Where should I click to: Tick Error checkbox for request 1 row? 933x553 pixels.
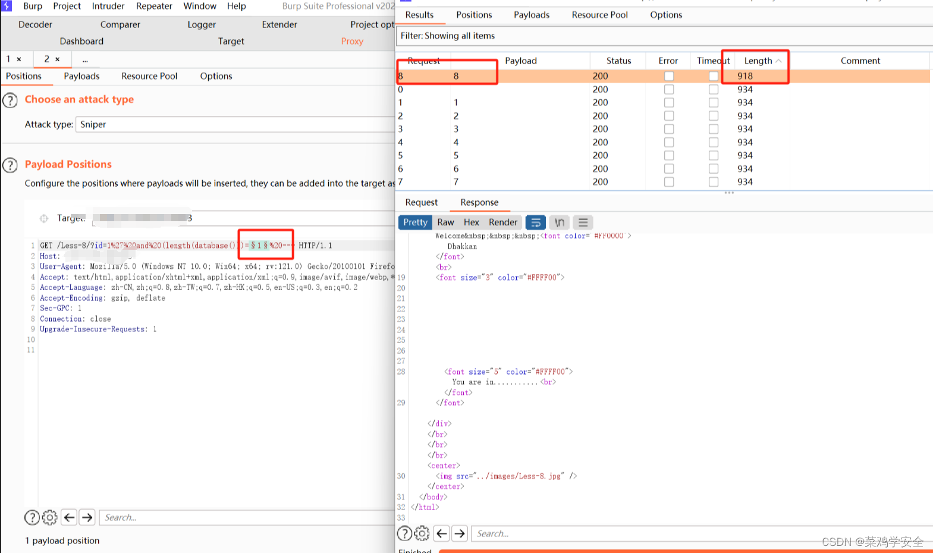click(x=669, y=102)
